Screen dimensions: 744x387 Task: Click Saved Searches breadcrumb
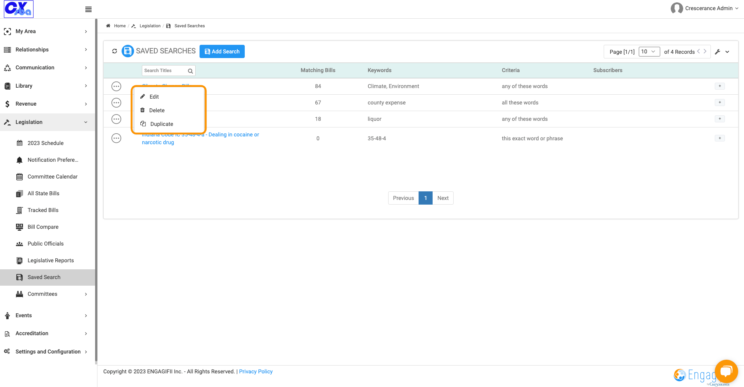click(189, 26)
